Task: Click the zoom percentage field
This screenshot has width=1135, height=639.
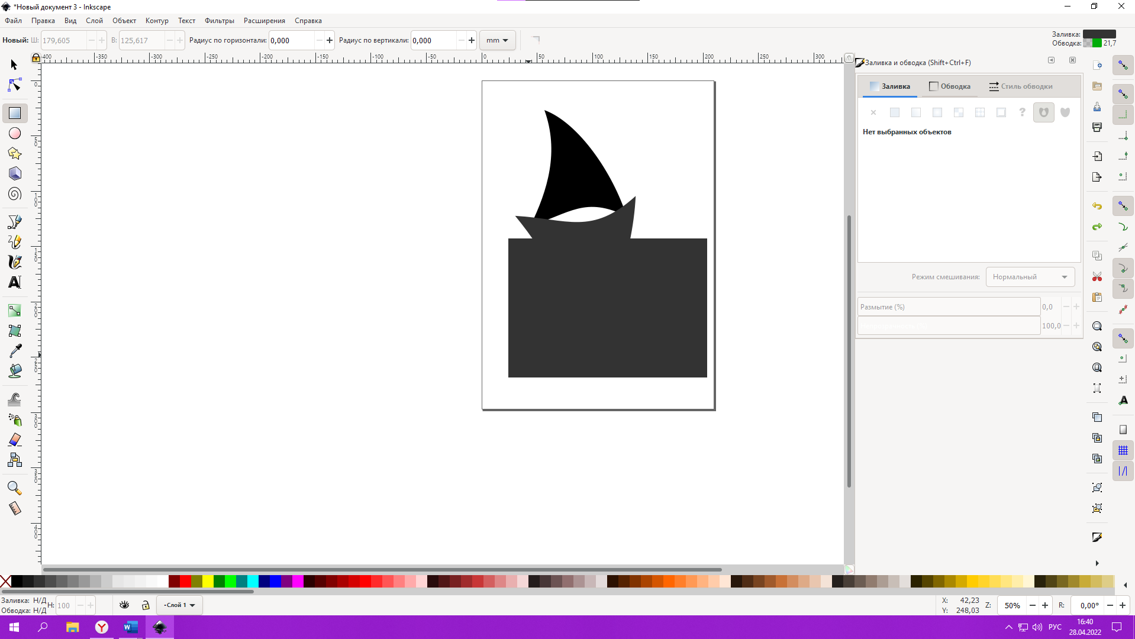Action: point(1013,605)
